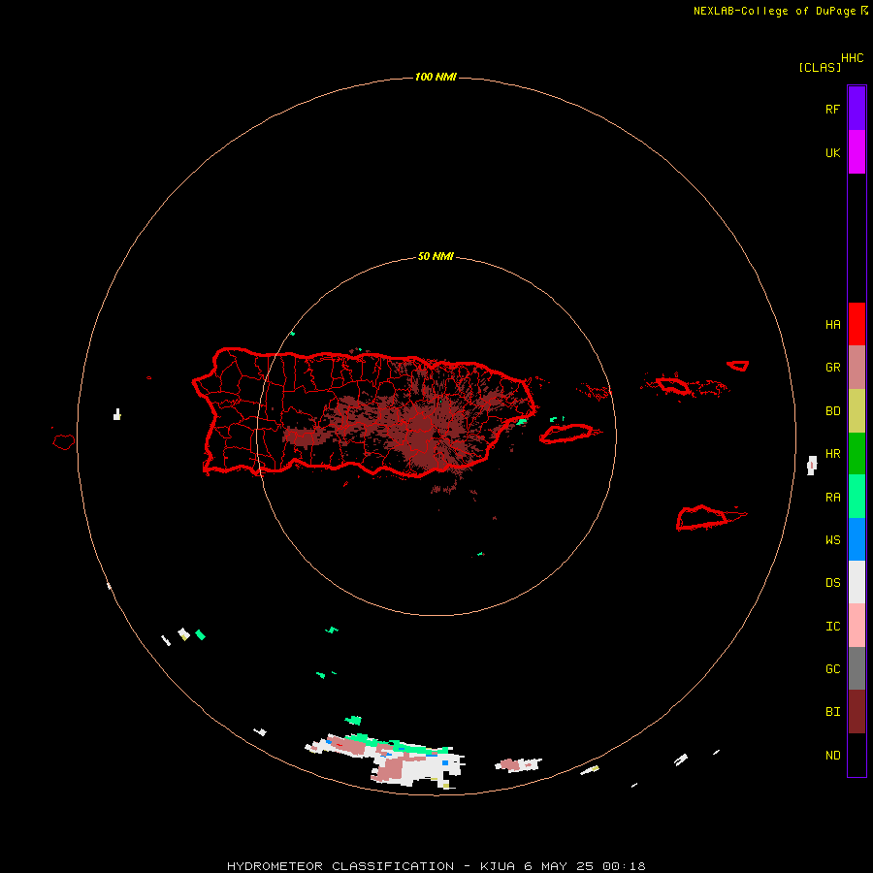Click the BD legend label

tap(832, 411)
